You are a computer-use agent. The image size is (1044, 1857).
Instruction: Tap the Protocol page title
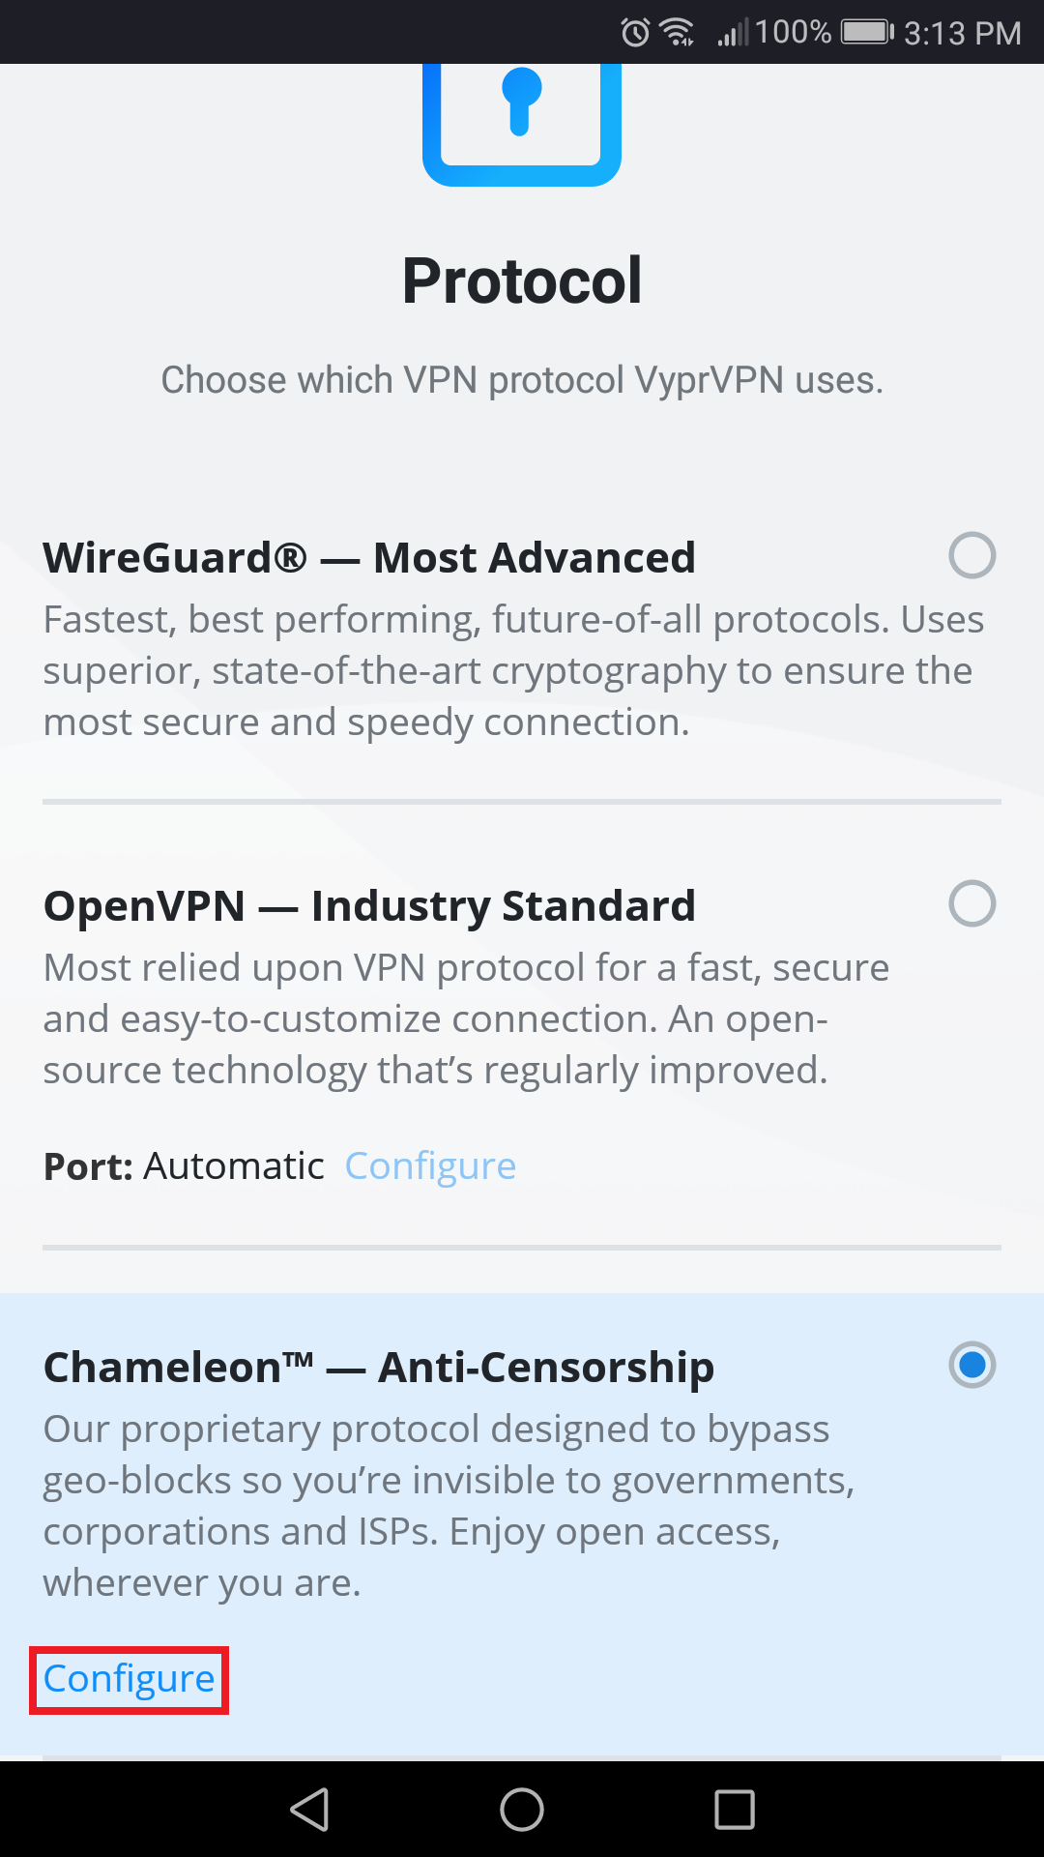coord(522,279)
